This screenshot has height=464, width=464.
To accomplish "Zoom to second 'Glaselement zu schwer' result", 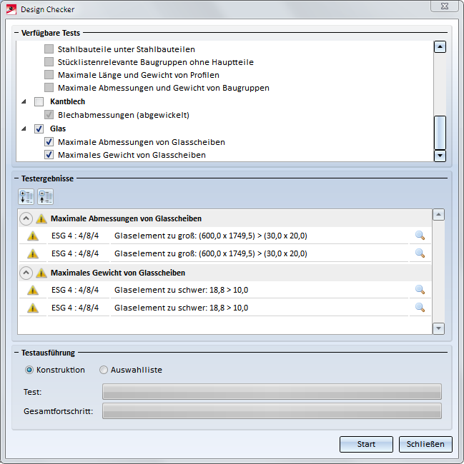I will [x=420, y=308].
